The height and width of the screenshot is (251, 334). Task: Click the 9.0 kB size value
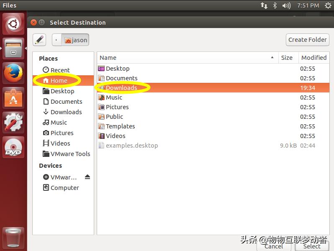[288, 146]
